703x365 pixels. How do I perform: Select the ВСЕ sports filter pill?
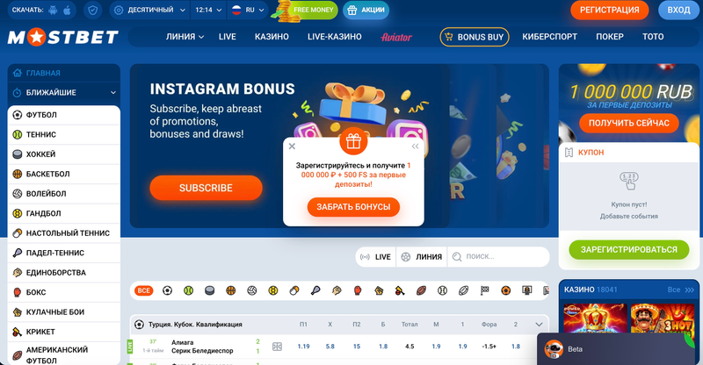coord(143,290)
